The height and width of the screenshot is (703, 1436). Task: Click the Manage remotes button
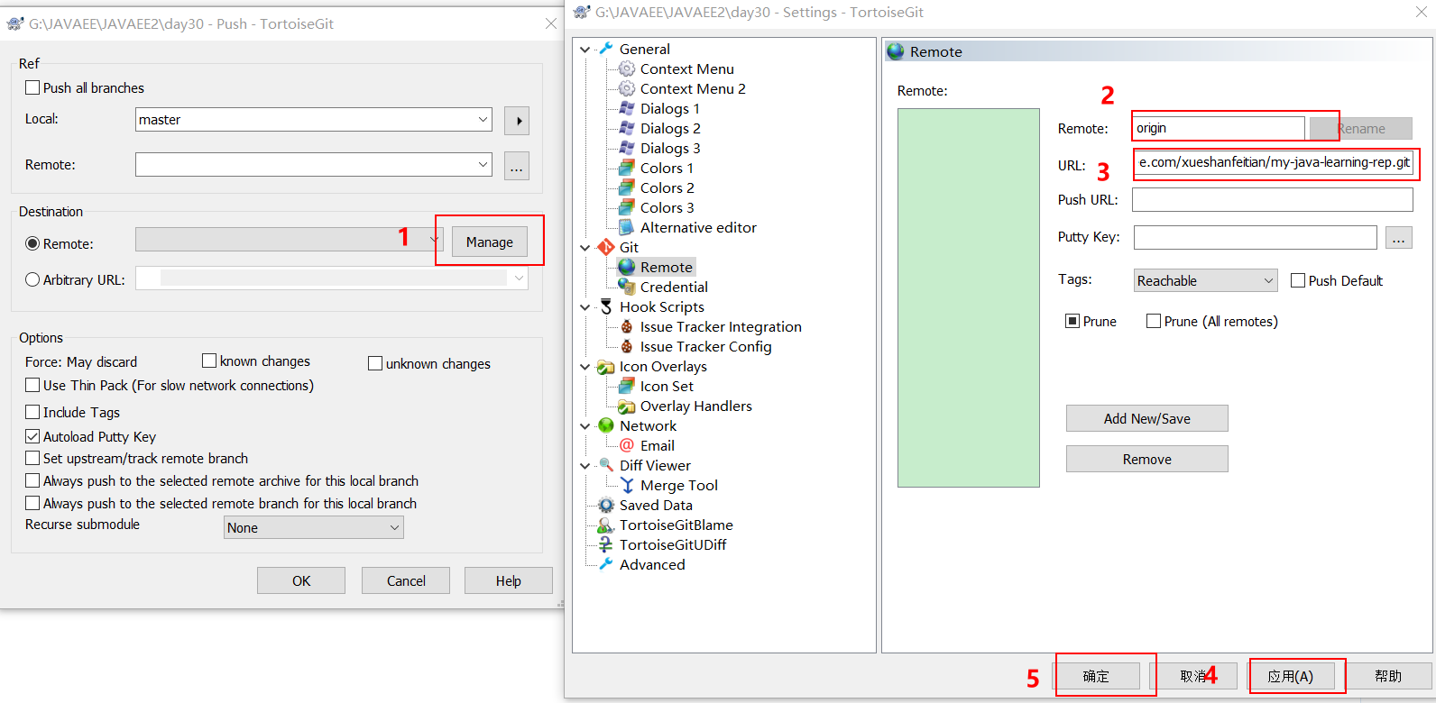[x=490, y=242]
